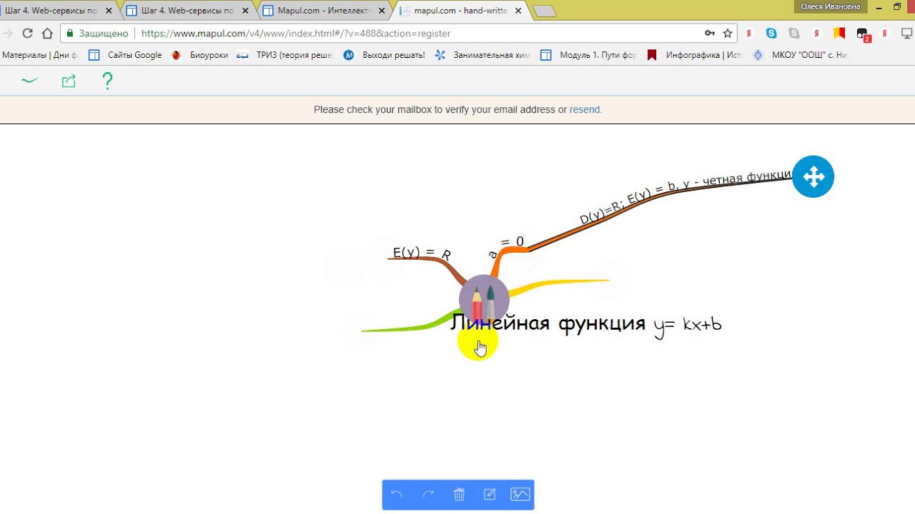Click the insert image icon in bottom toolbar
Viewport: 915px width, 514px height.
coord(520,494)
